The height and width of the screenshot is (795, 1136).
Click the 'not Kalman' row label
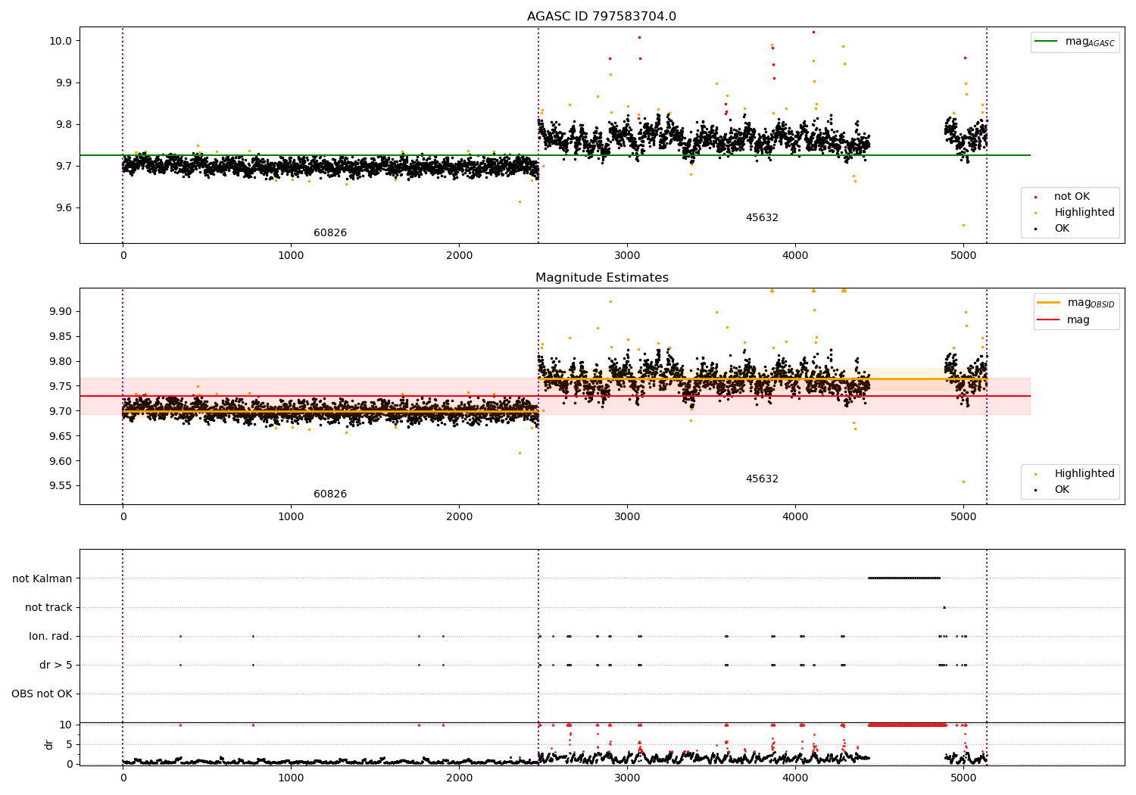click(42, 579)
